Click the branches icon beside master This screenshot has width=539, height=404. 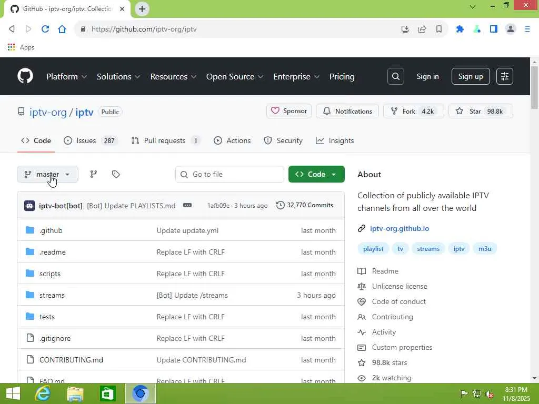[94, 174]
